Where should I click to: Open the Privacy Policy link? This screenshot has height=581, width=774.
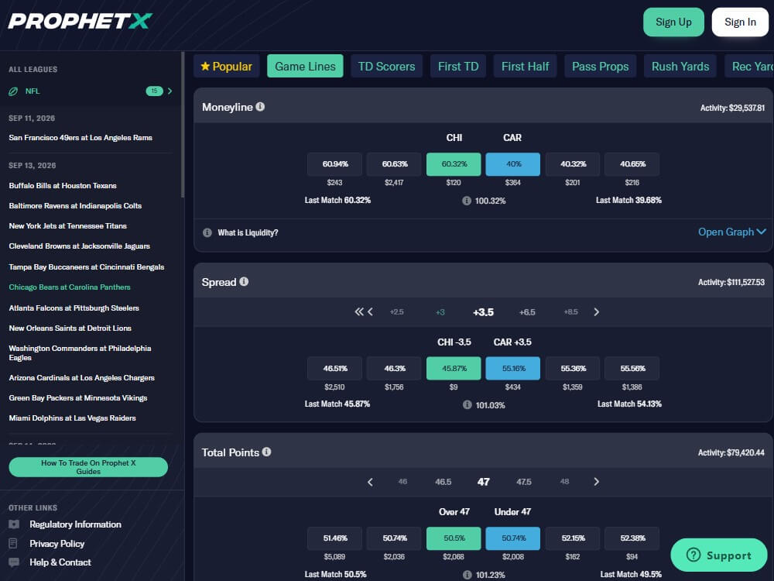pyautogui.click(x=57, y=544)
